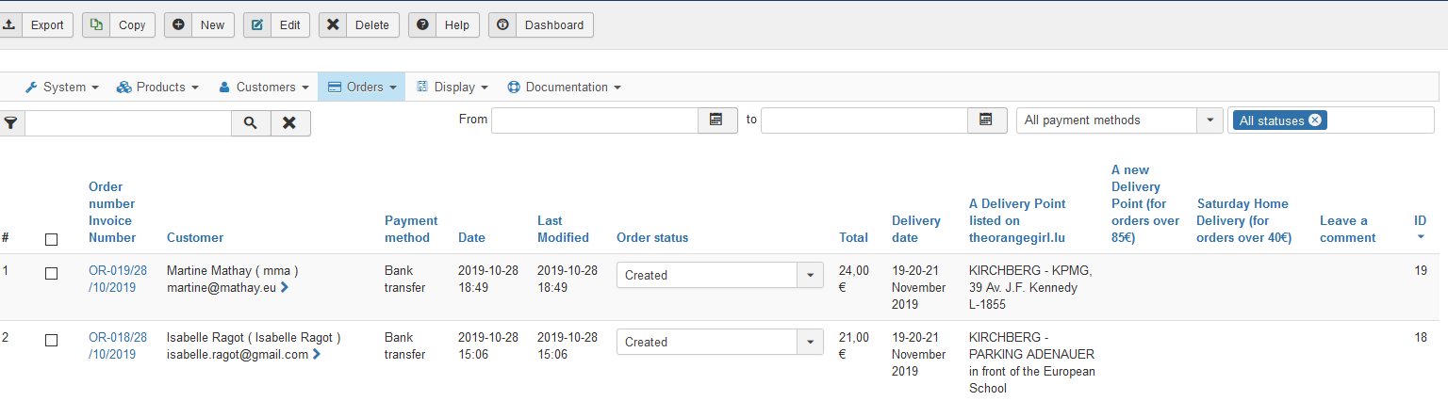Remove the All statuses filter tag
The image size is (1448, 401).
(1315, 120)
